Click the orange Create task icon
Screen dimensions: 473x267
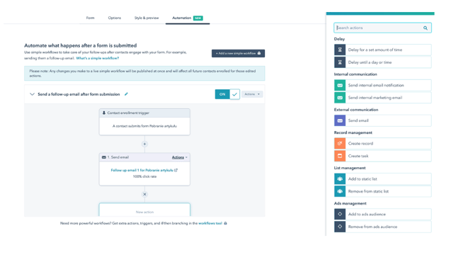(340, 156)
